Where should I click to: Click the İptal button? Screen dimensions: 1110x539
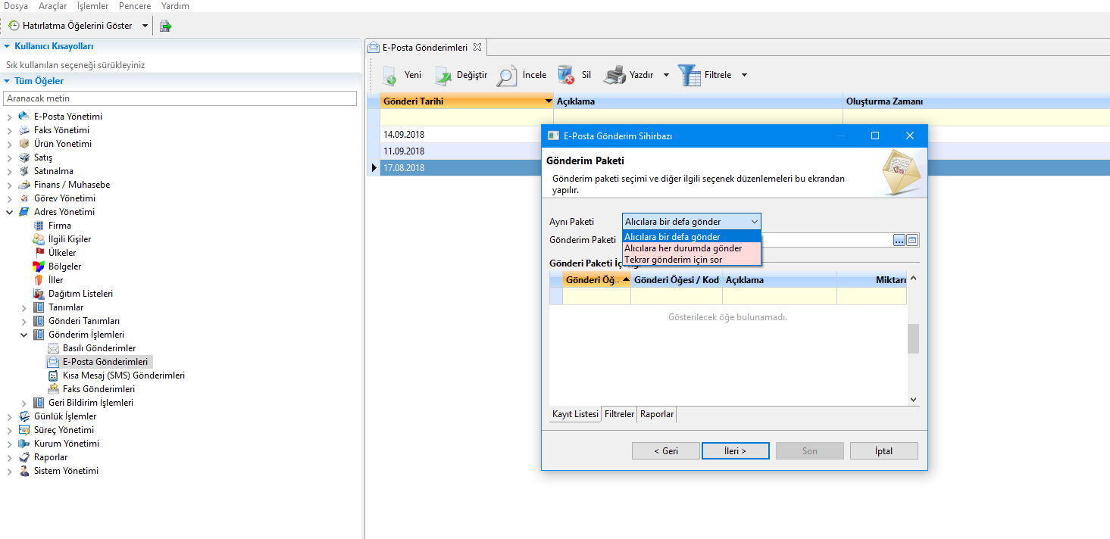click(883, 450)
